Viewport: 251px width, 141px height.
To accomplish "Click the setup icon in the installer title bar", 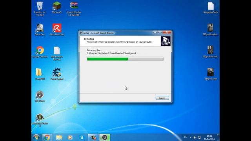I will coord(81,33).
